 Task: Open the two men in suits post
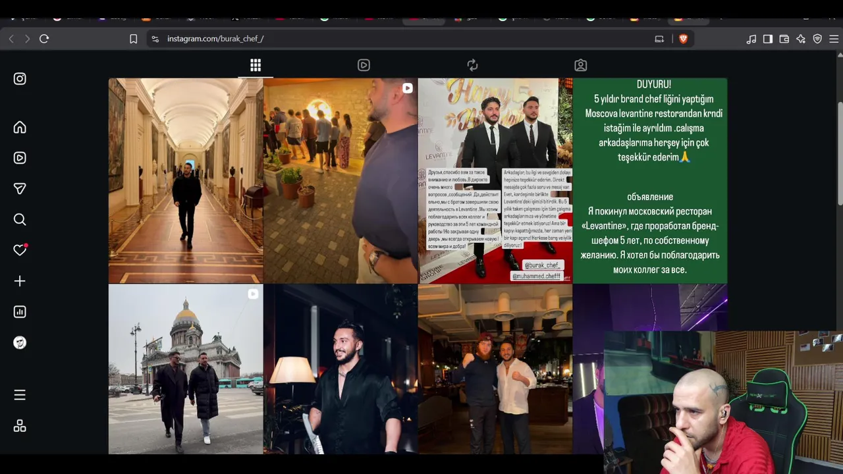point(495,181)
